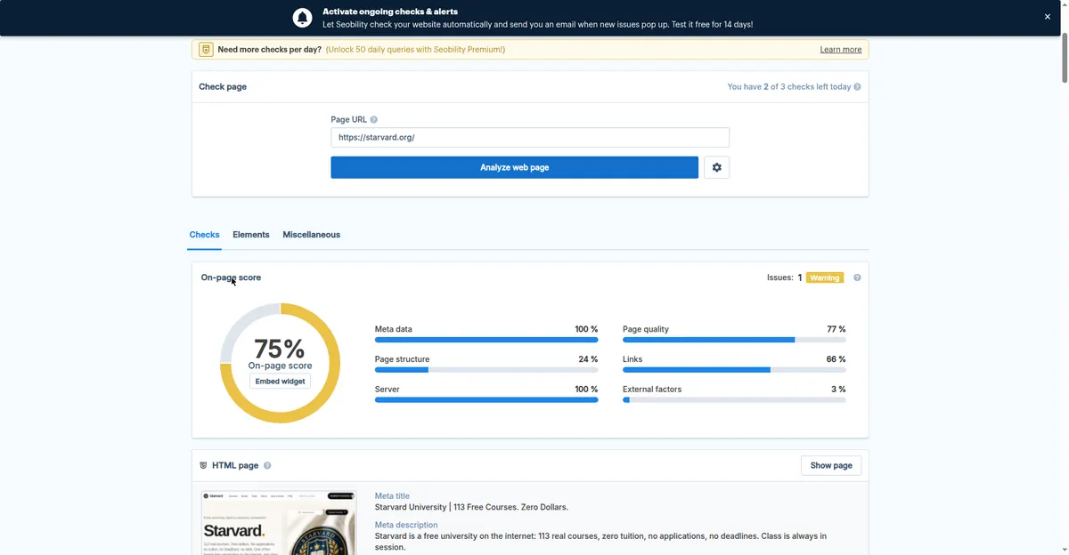
Task: Click the Meta description label
Action: click(x=406, y=525)
